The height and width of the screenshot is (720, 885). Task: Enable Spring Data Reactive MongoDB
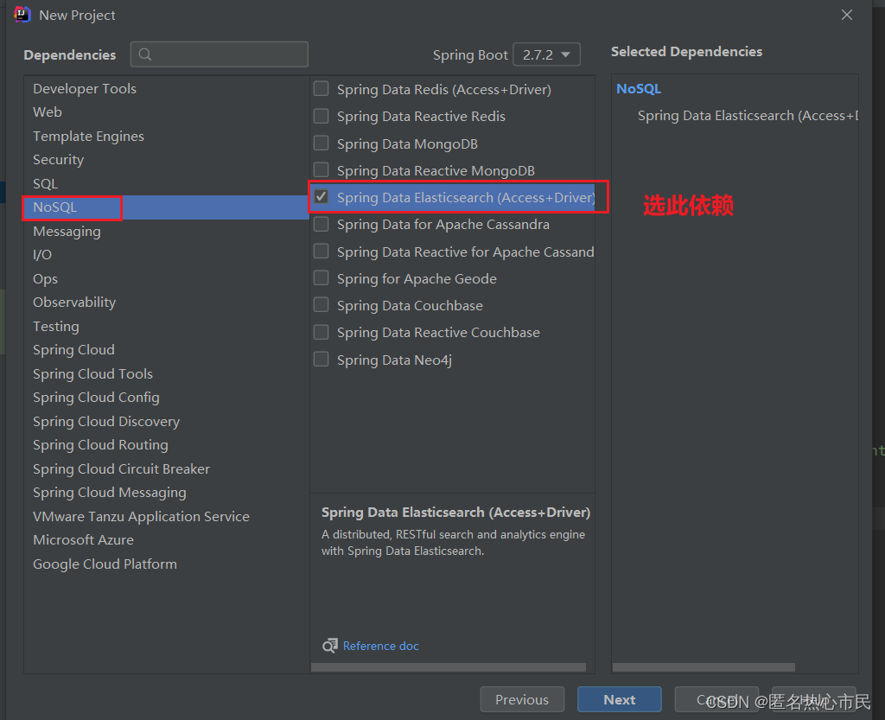tap(321, 170)
